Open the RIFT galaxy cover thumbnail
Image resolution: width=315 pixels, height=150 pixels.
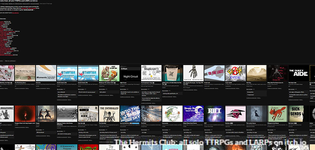tap(214, 114)
